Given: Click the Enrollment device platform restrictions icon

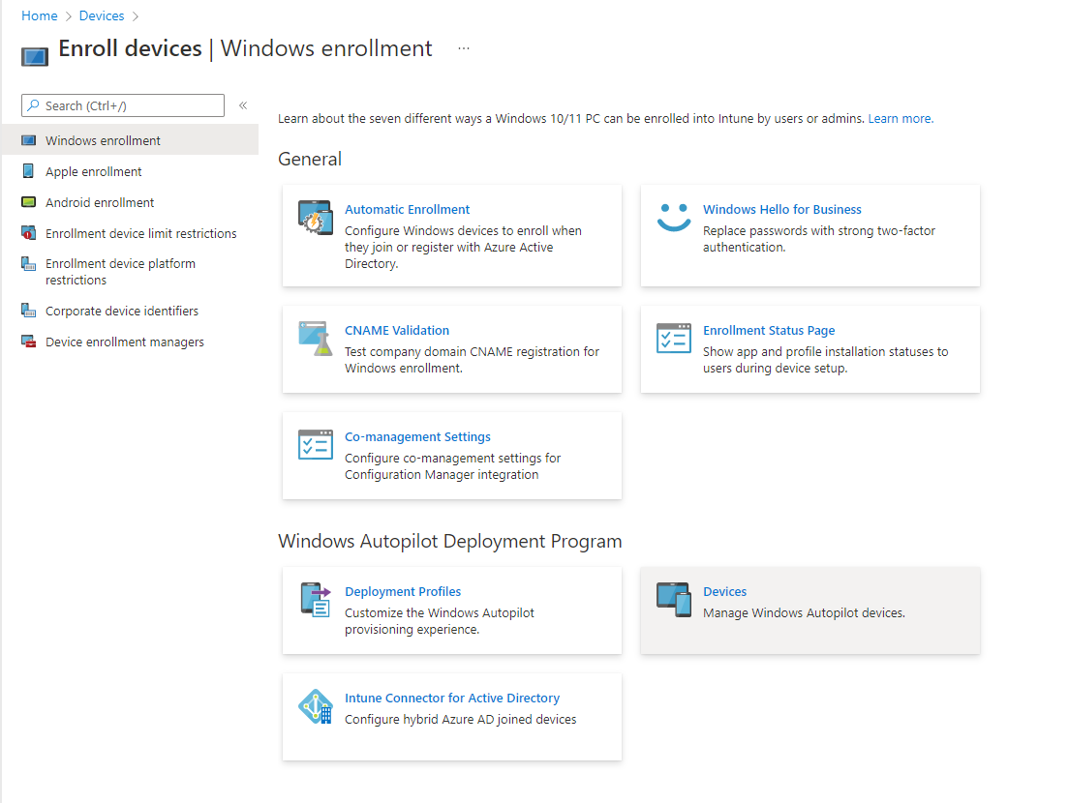Looking at the screenshot, I should tap(29, 263).
